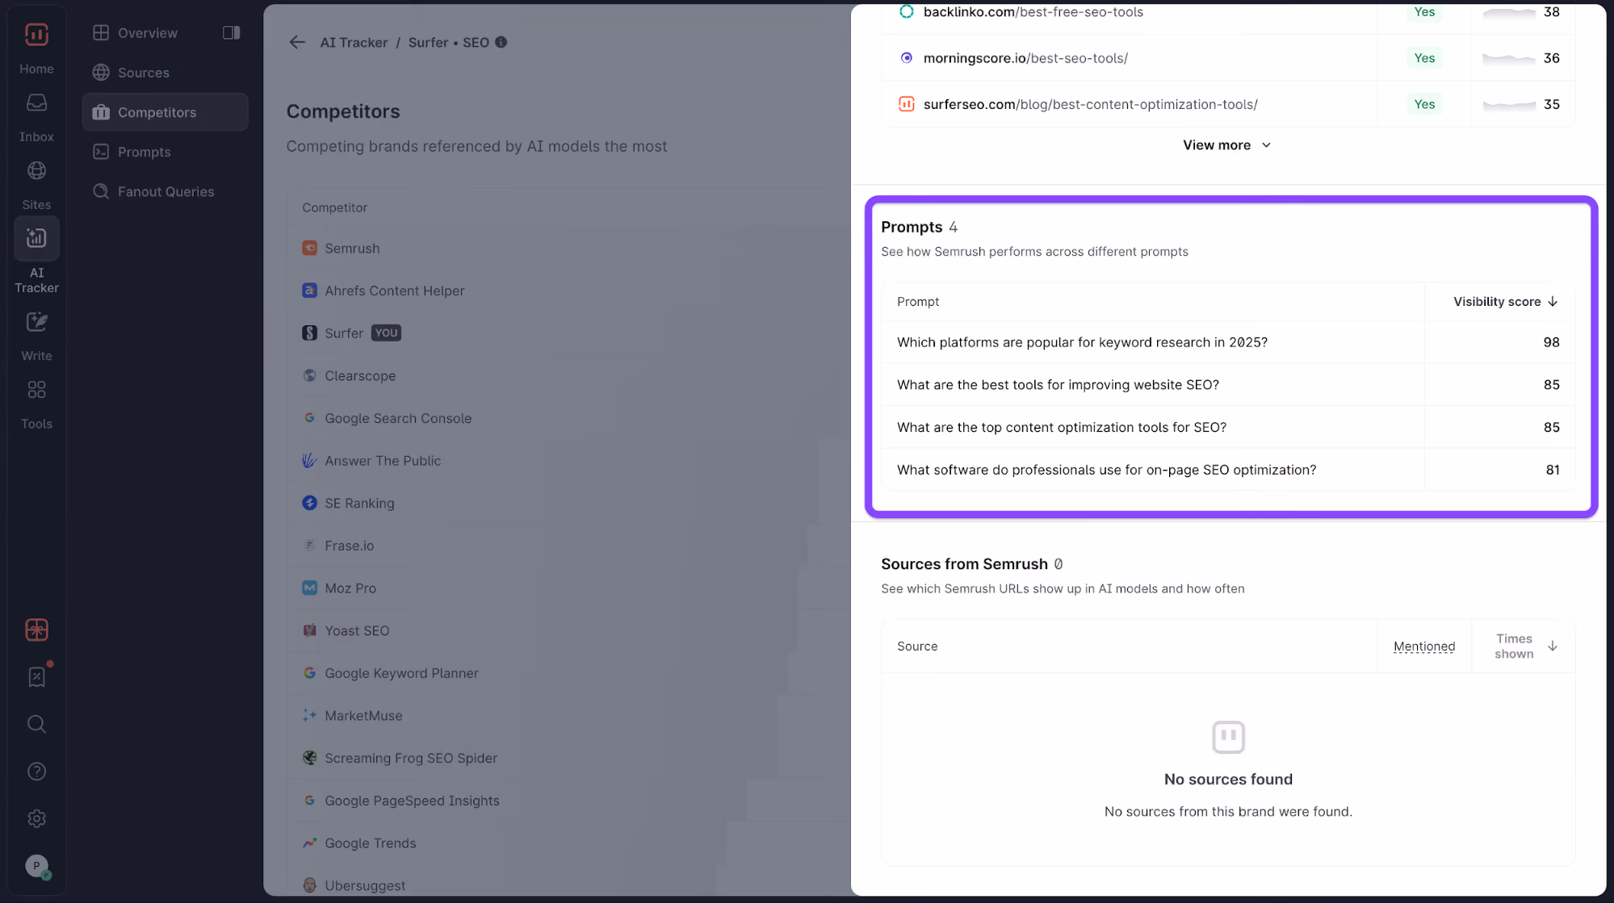Screen dimensions: 1614x904
Task: Open the backlinko.com best-free-seo-tools link
Action: click(x=1033, y=12)
